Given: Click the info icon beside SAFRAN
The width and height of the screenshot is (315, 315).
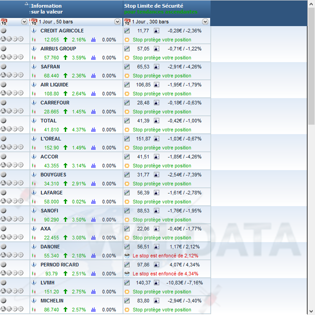Looking at the screenshot, I should [x=34, y=67].
